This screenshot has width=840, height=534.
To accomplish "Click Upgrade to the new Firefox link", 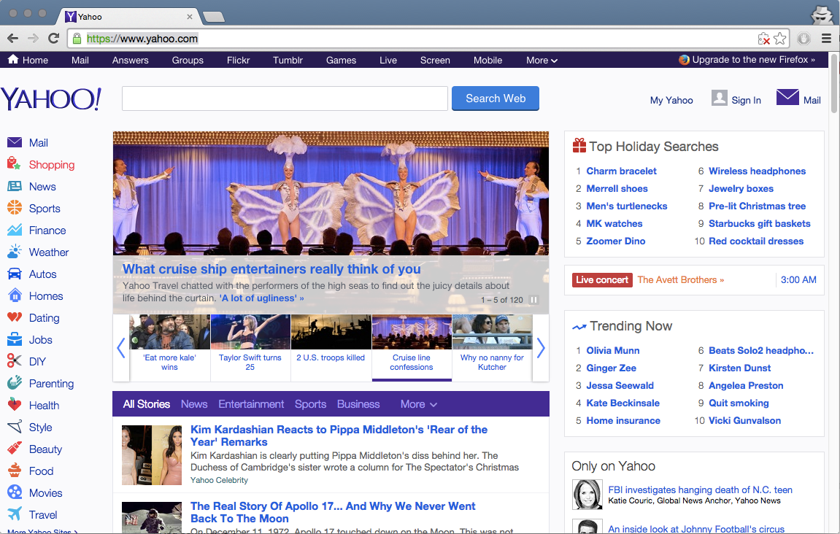I will [747, 59].
